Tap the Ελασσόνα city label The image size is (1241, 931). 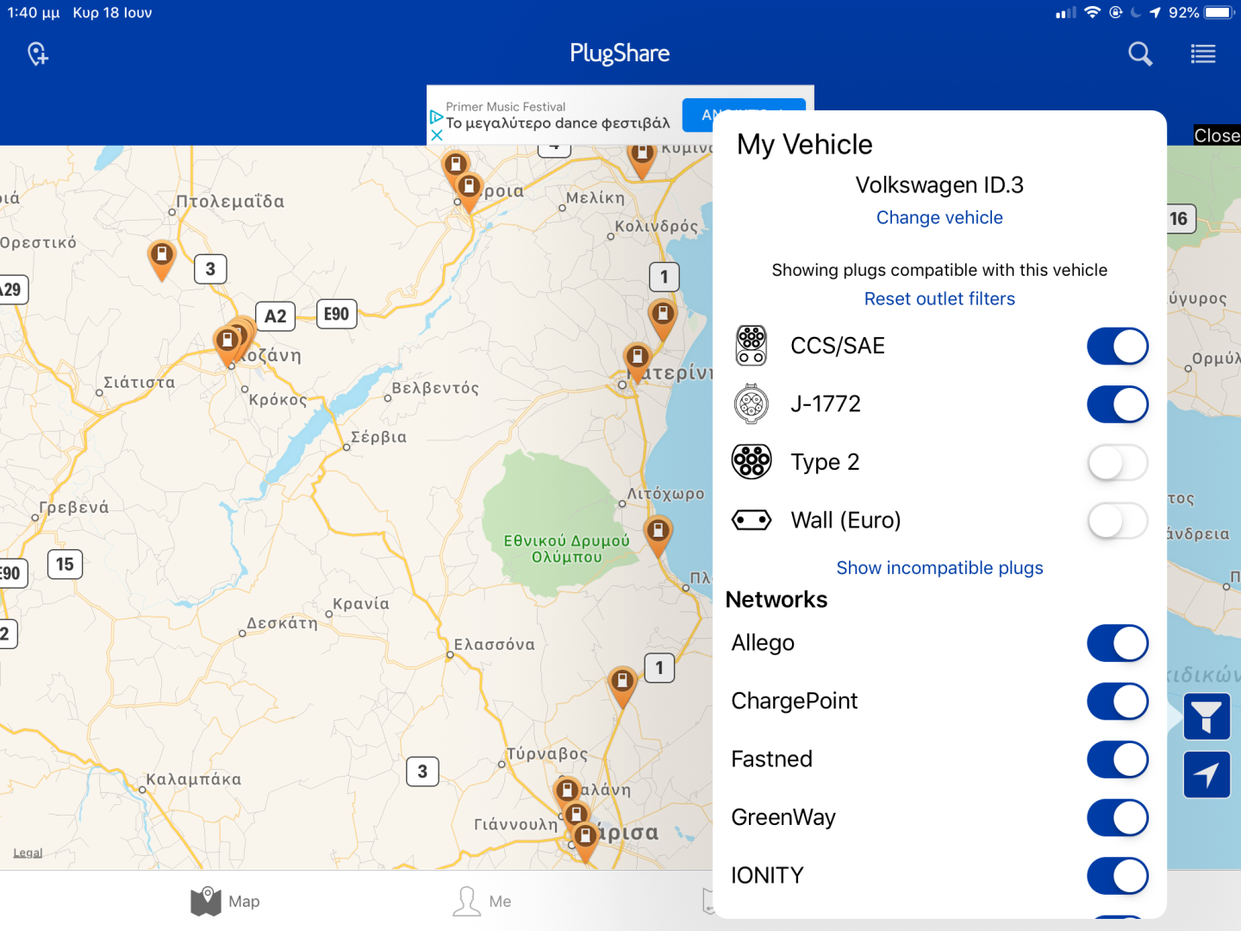point(495,645)
